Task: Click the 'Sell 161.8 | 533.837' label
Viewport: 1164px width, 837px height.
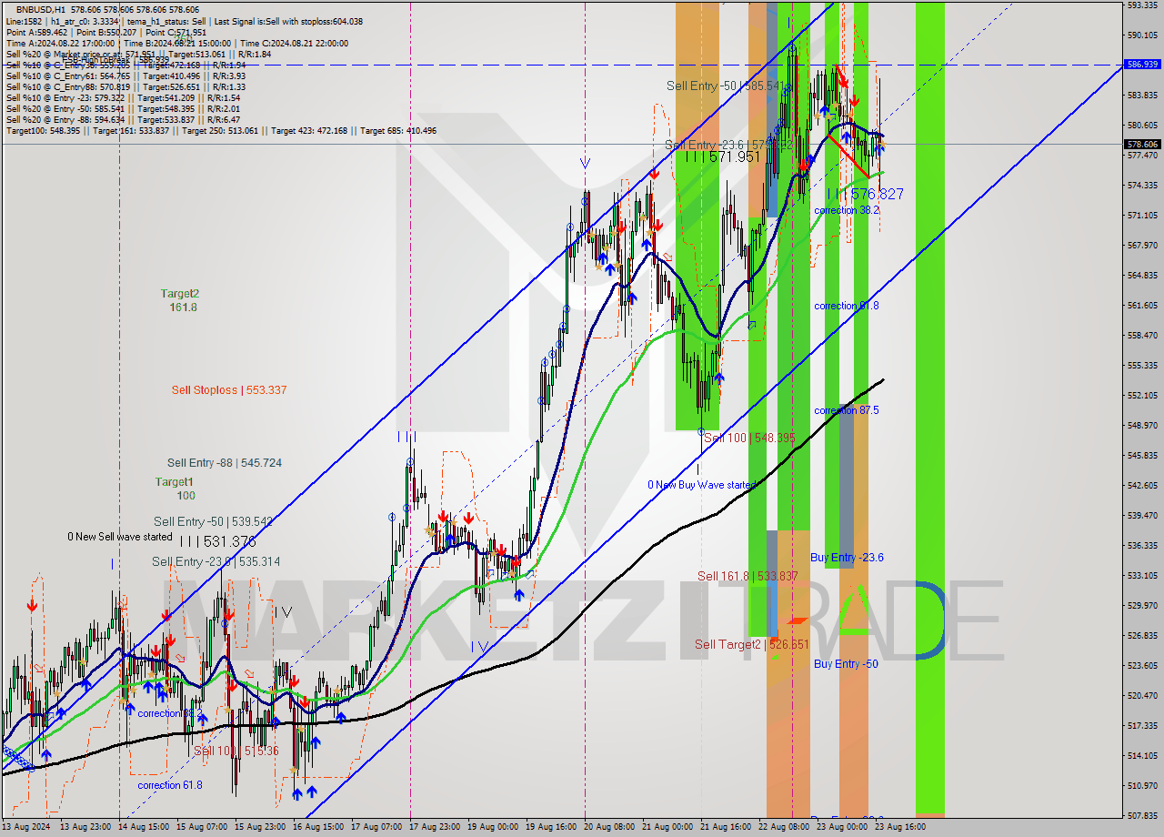Action: [748, 576]
